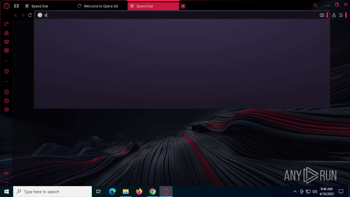Open Extensions cube icon in sidebar
Viewport: 350px width, 197px height.
7,101
